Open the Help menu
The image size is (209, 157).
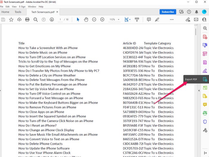coord(41,7)
